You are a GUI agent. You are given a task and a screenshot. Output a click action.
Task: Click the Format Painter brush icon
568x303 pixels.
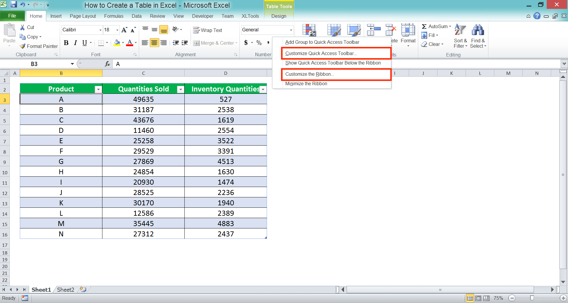click(22, 46)
